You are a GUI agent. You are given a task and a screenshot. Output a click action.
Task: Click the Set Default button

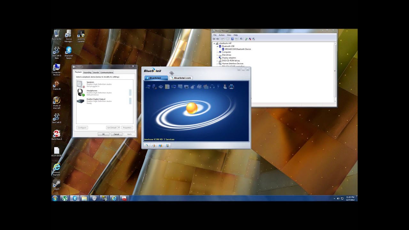tap(112, 127)
